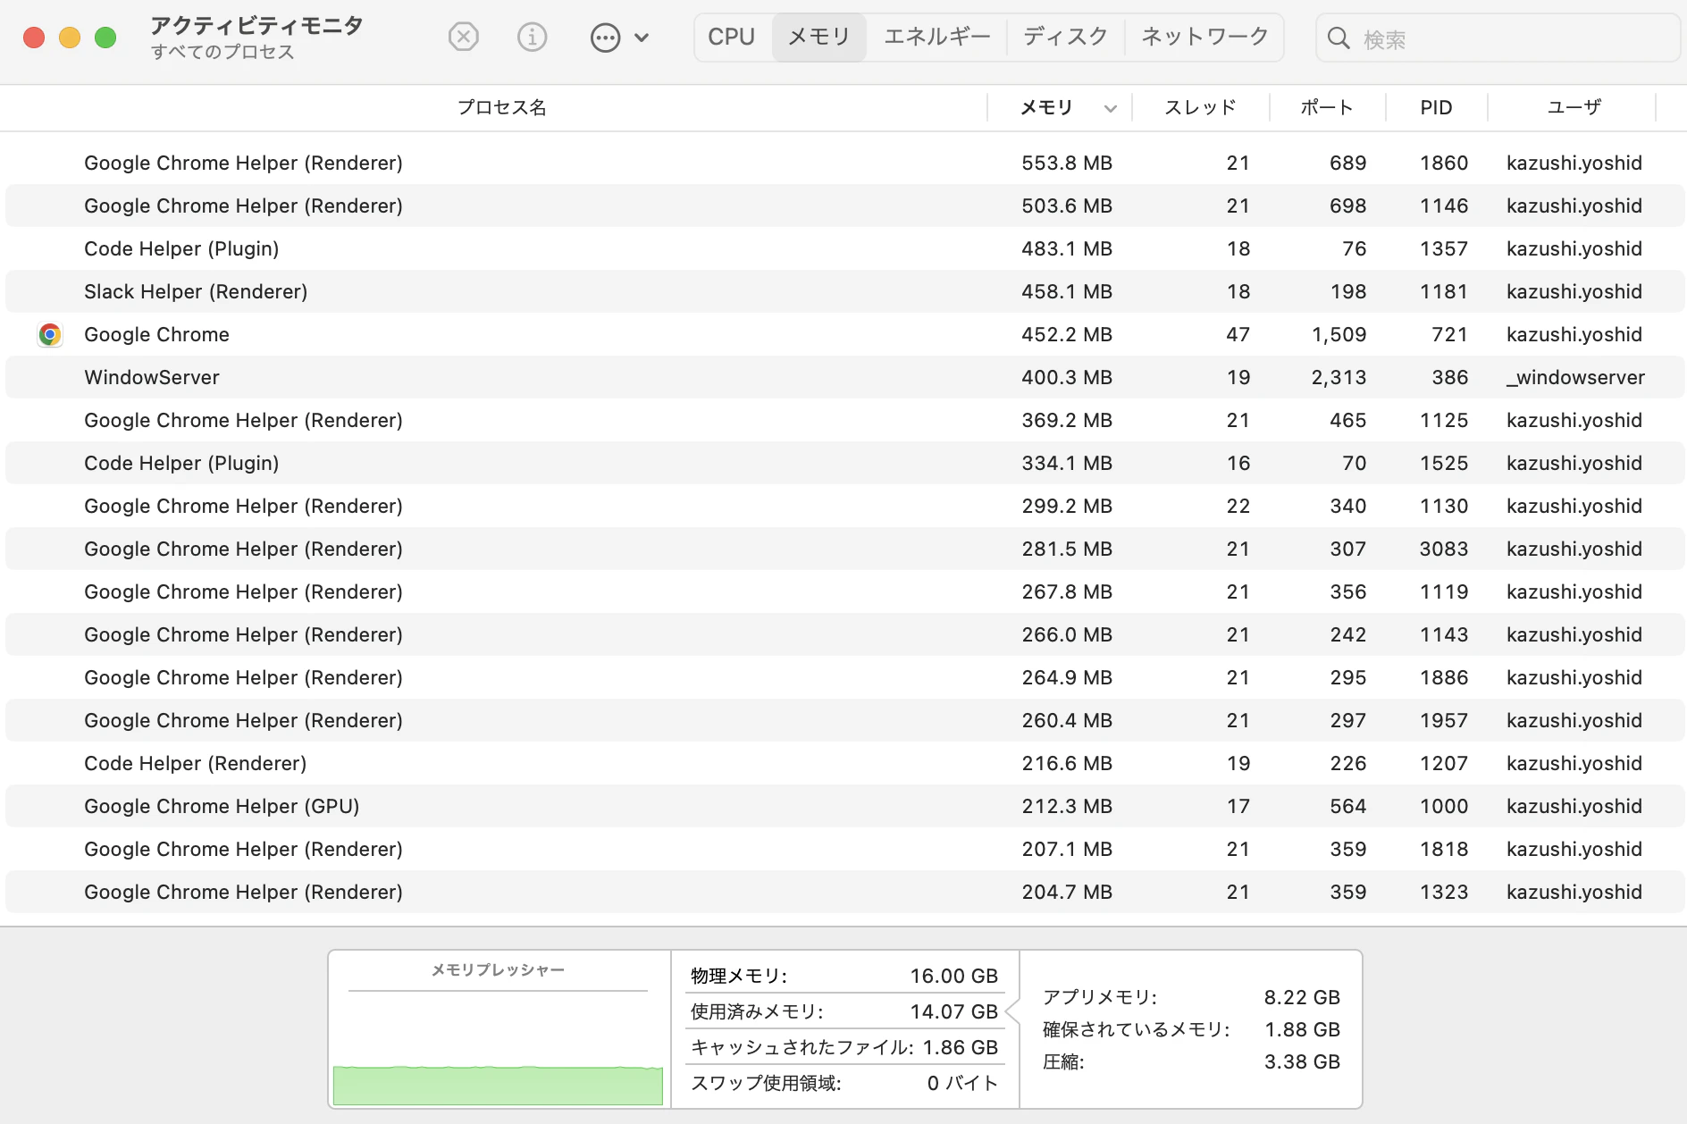
Task: Click the スワップ使用領域 0 バイト row
Action: (x=844, y=1083)
